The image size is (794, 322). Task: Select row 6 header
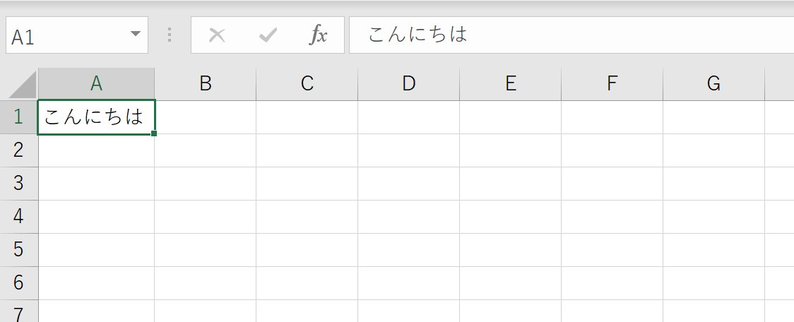[19, 282]
